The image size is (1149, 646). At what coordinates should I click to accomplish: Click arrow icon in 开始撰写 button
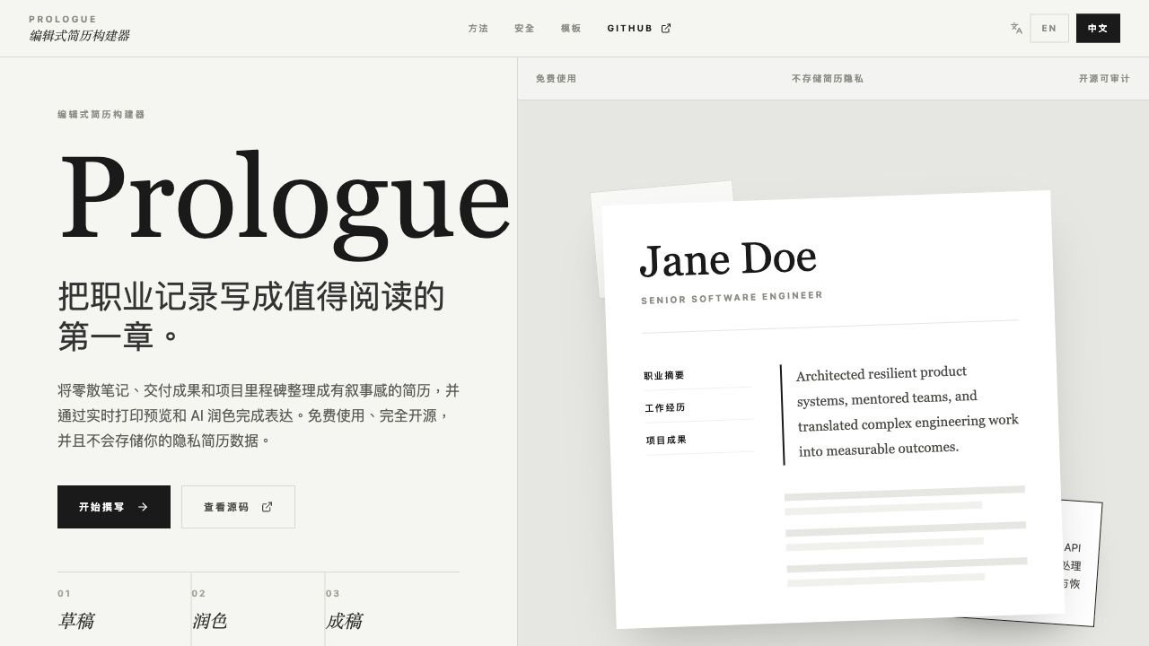point(143,507)
